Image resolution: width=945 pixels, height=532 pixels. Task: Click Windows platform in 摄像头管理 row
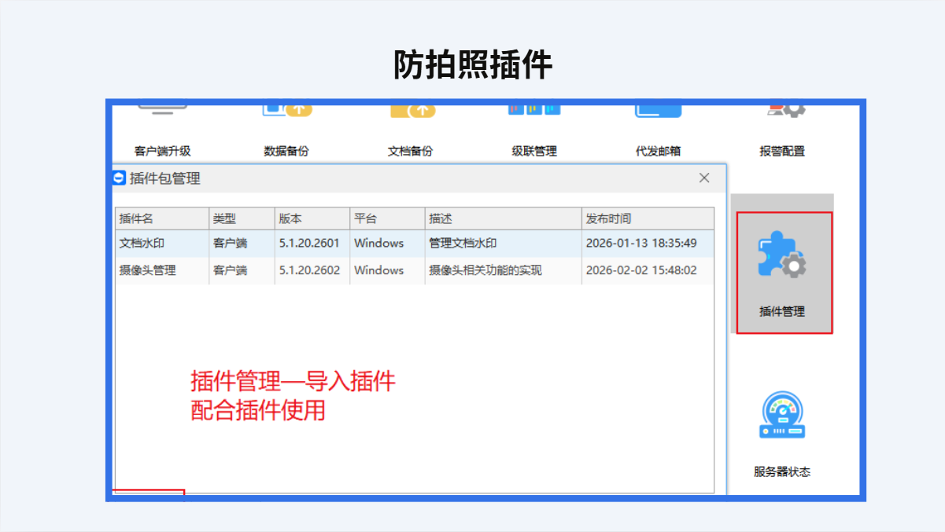tap(378, 270)
